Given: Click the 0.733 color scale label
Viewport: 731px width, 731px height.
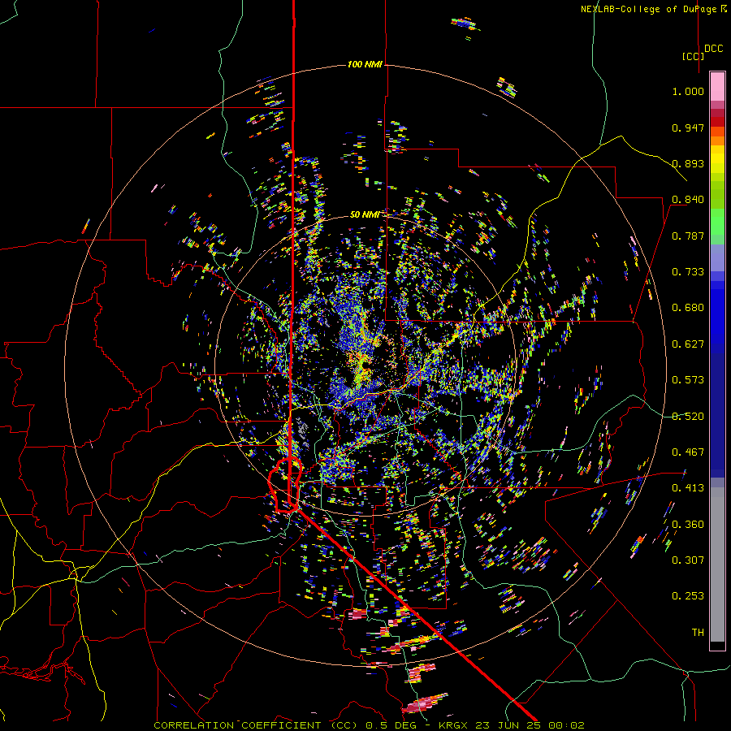Looking at the screenshot, I should point(688,272).
